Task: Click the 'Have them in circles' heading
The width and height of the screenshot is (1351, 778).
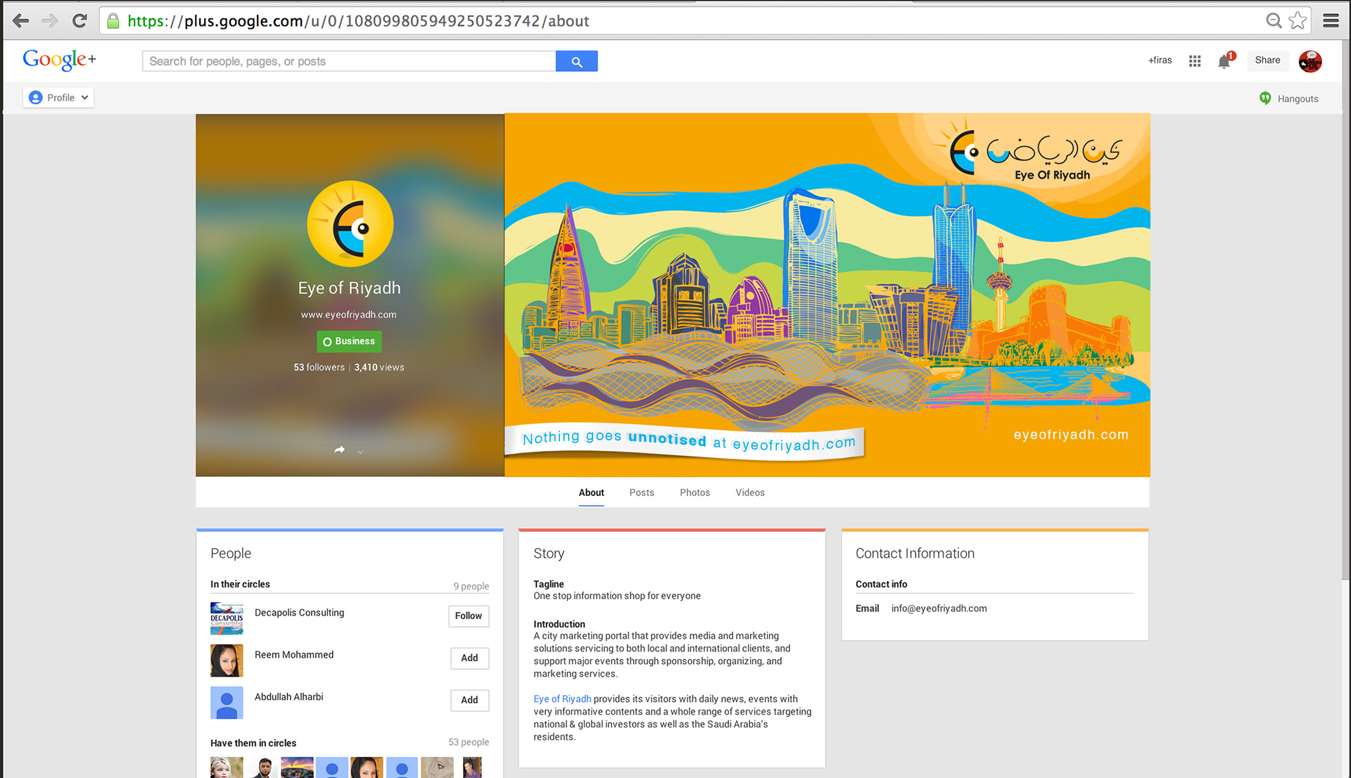Action: [x=253, y=743]
